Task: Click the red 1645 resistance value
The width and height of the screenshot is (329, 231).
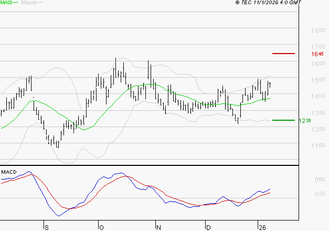Action: point(317,54)
